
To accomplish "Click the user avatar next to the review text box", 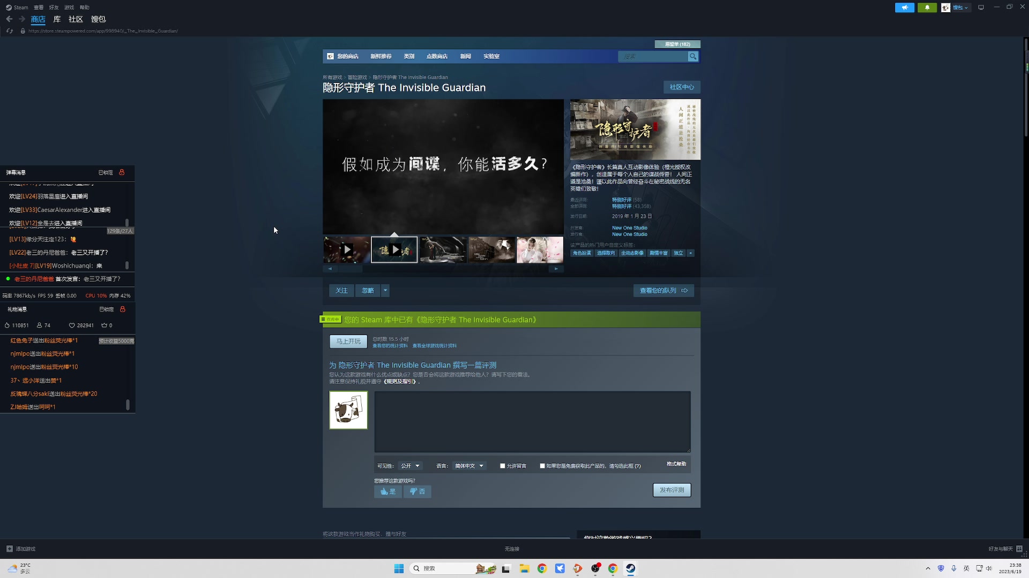I will pos(348,410).
